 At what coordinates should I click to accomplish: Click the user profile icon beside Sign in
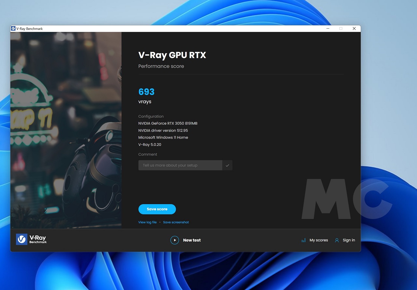[337, 240]
